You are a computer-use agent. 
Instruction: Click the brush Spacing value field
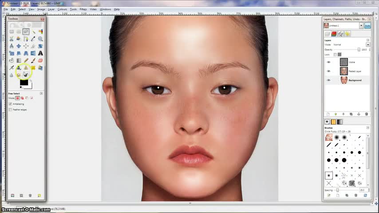coord(363,190)
